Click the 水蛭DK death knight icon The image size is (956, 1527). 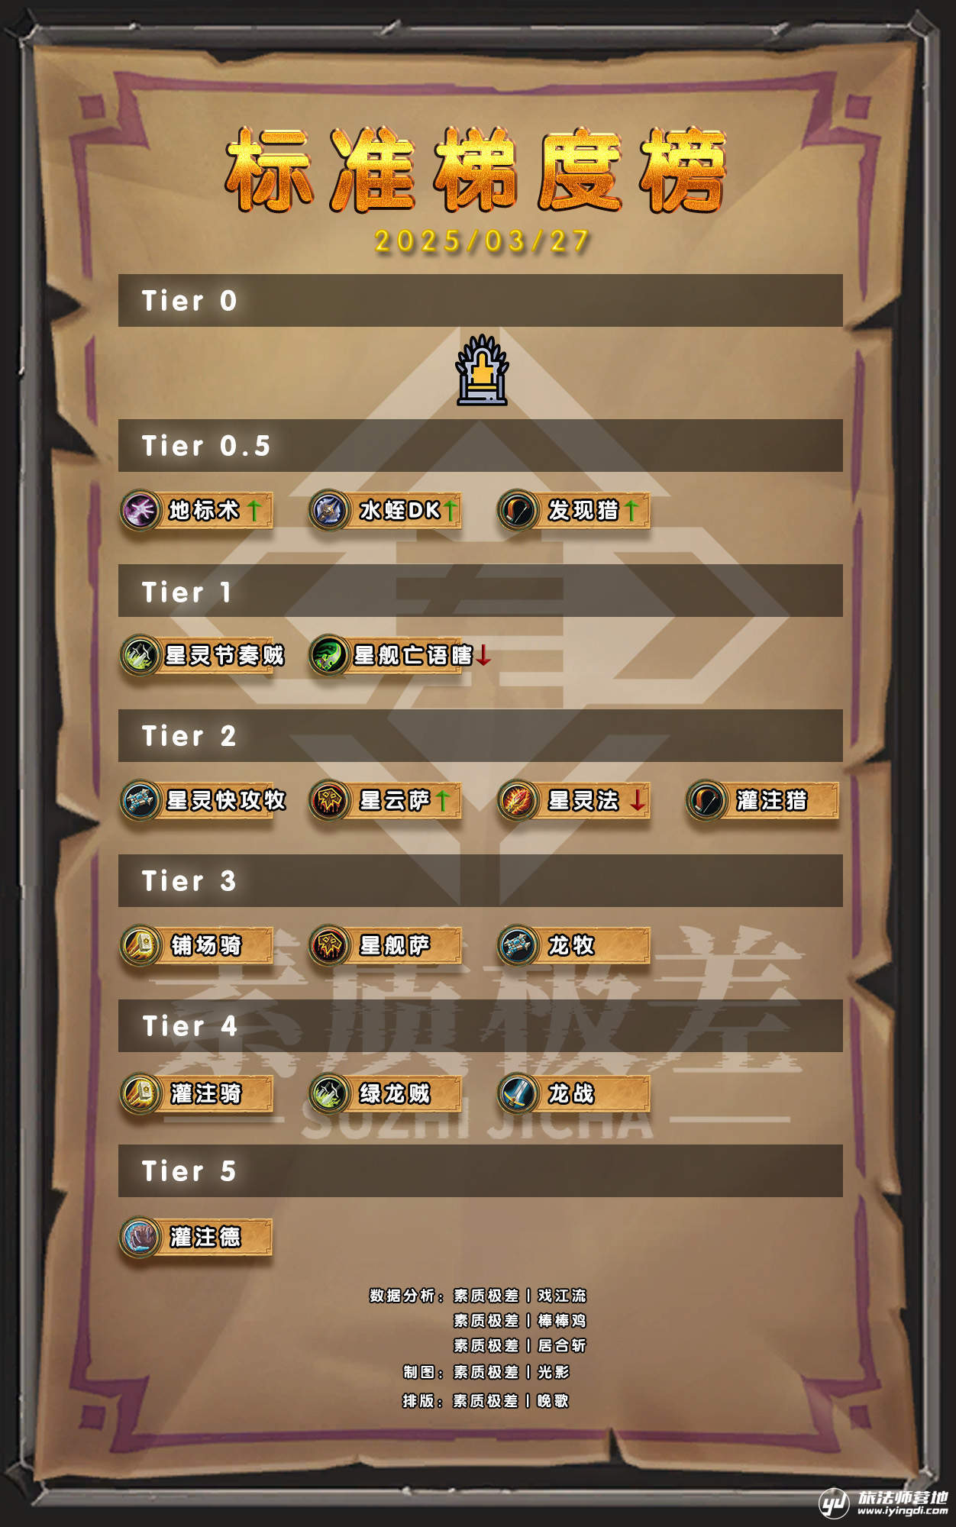point(329,510)
